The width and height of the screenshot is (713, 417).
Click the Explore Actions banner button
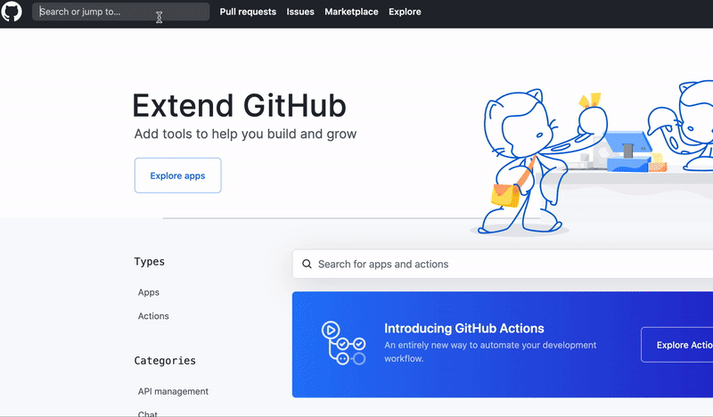(x=677, y=345)
